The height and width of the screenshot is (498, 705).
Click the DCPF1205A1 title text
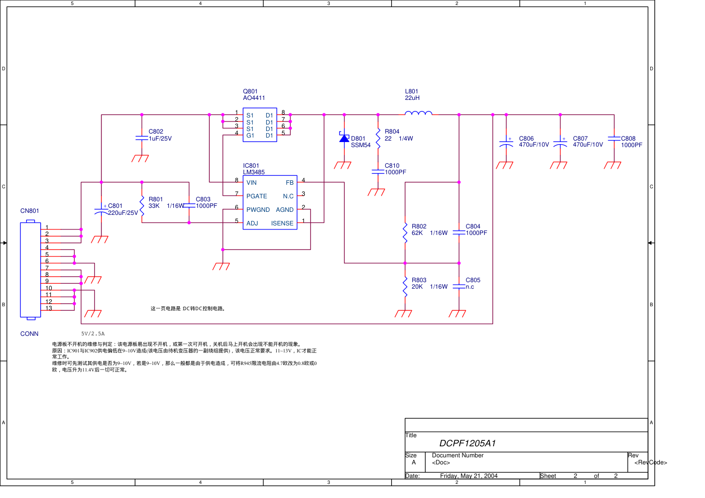click(467, 443)
